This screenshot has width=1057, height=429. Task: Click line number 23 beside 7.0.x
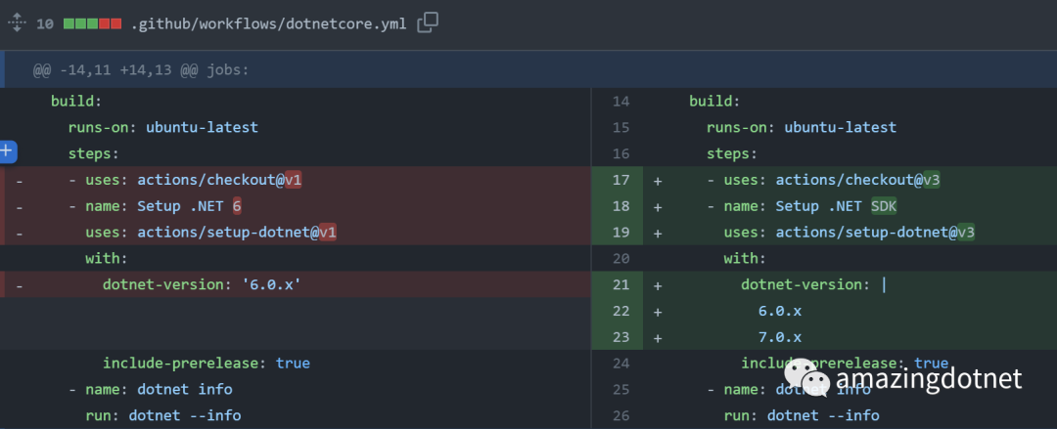click(x=620, y=337)
